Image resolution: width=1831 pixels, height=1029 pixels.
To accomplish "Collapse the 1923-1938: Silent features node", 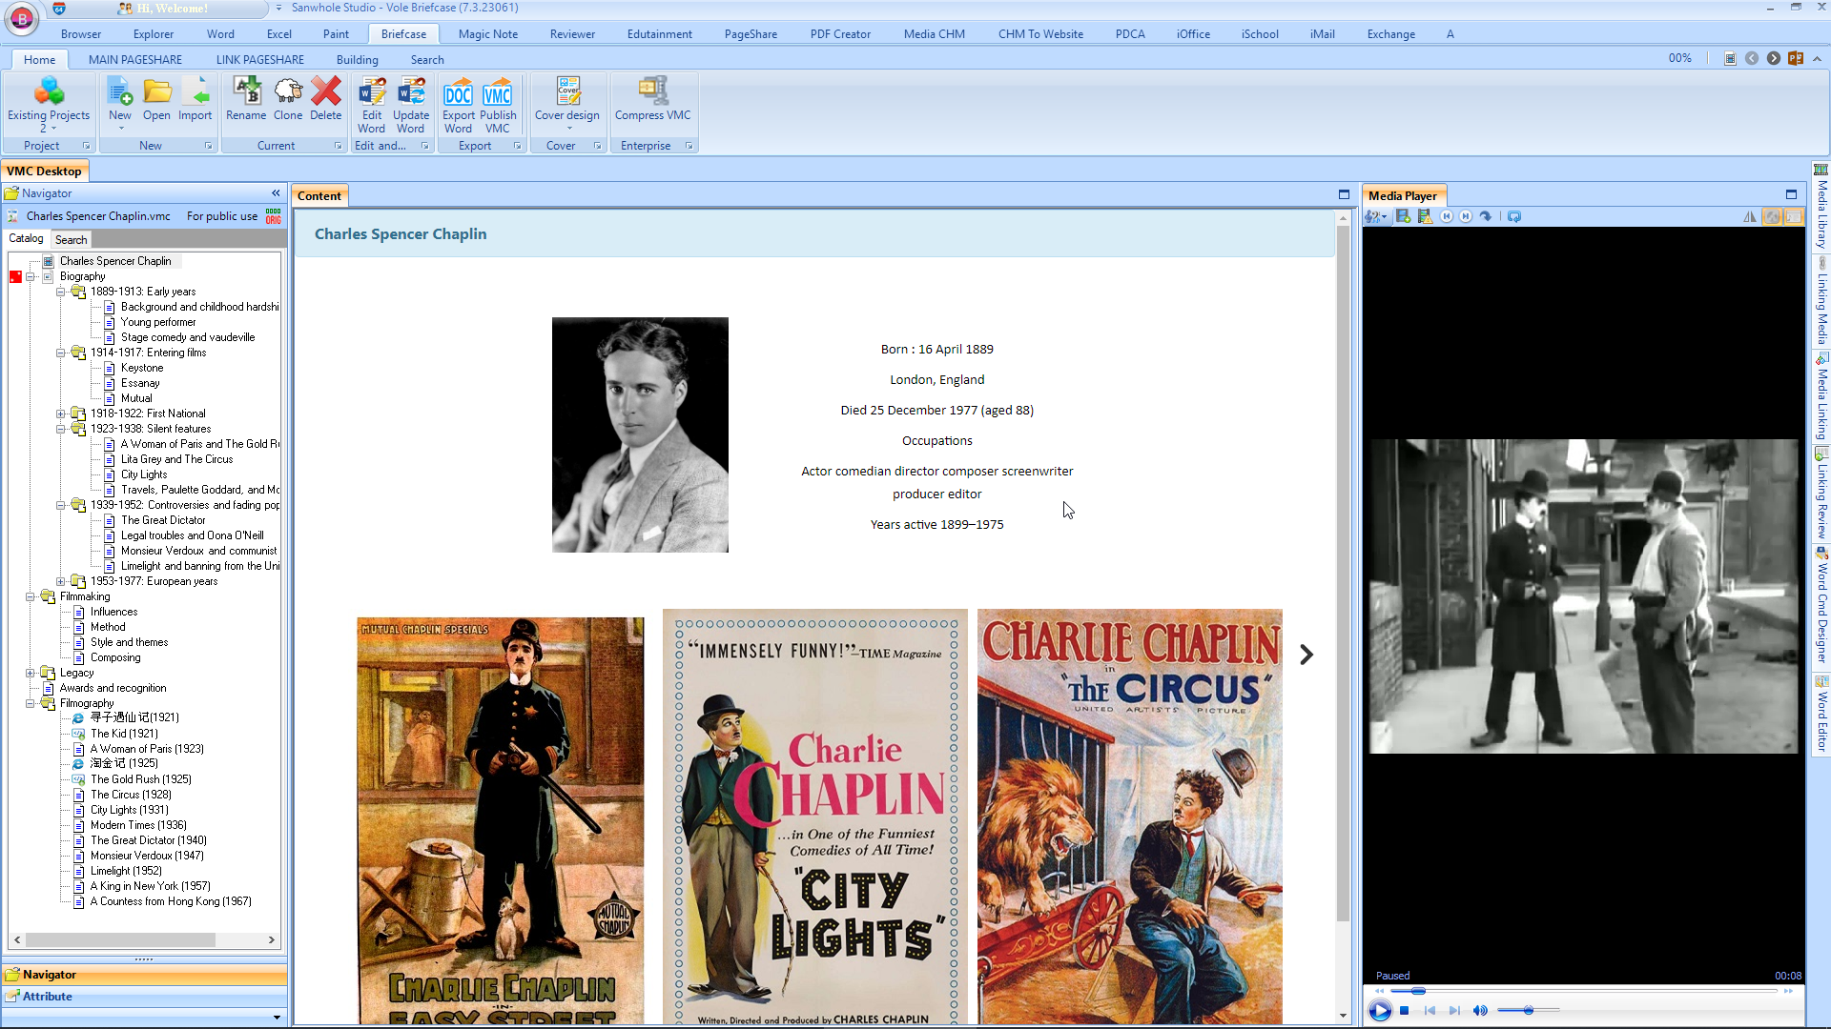I will 61,430.
